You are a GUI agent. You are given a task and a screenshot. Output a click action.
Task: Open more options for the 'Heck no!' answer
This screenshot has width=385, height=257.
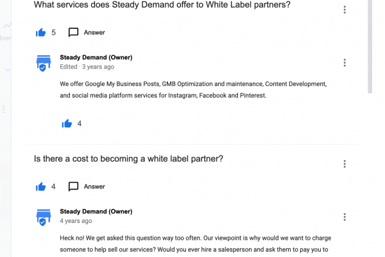(x=345, y=217)
